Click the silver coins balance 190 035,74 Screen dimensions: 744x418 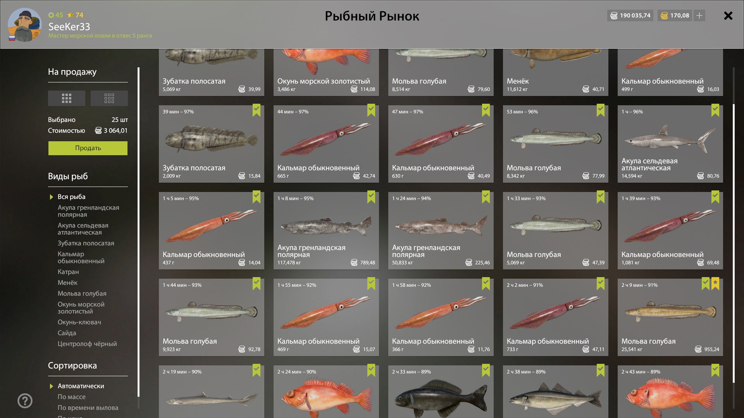click(630, 15)
